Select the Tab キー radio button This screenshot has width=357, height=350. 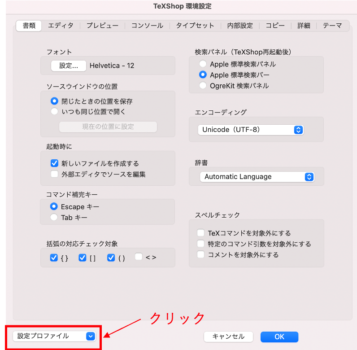pos(54,217)
